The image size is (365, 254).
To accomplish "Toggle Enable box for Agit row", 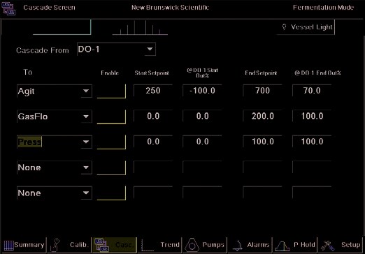I will (x=111, y=91).
